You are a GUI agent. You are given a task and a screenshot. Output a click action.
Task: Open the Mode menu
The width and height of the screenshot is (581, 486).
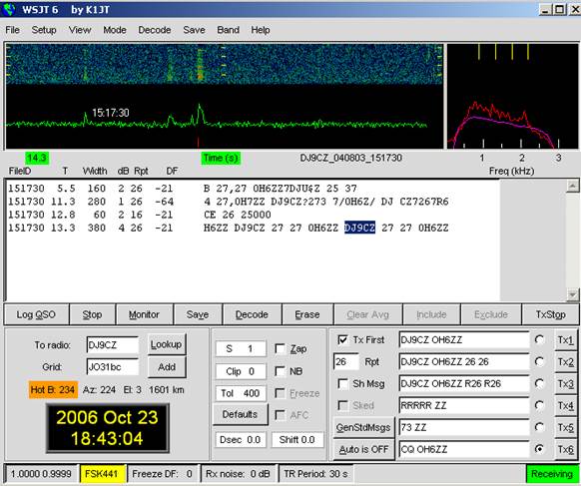pyautogui.click(x=115, y=30)
